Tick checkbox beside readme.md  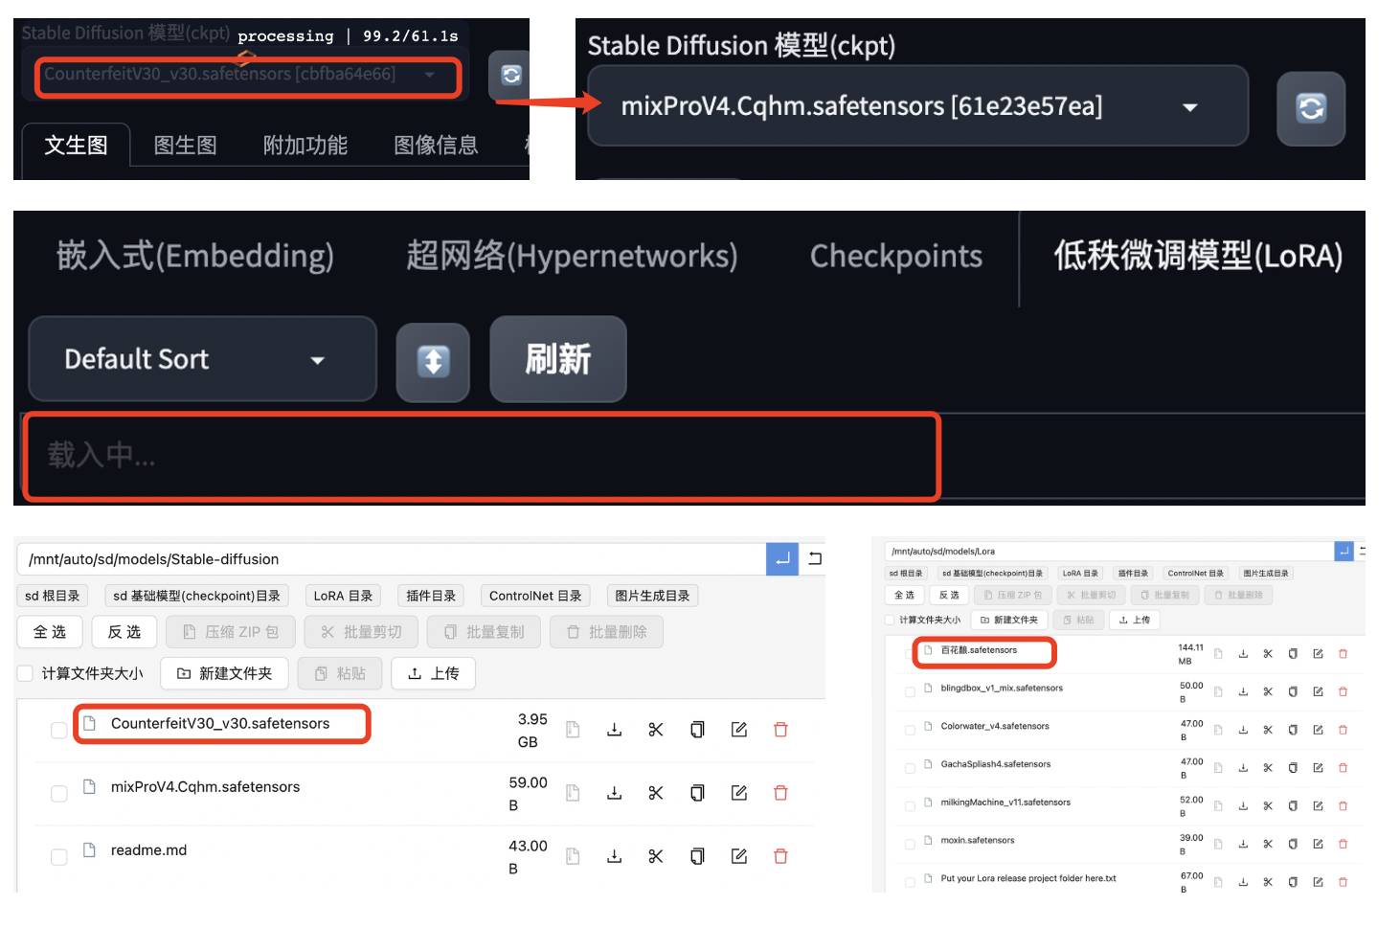[59, 857]
